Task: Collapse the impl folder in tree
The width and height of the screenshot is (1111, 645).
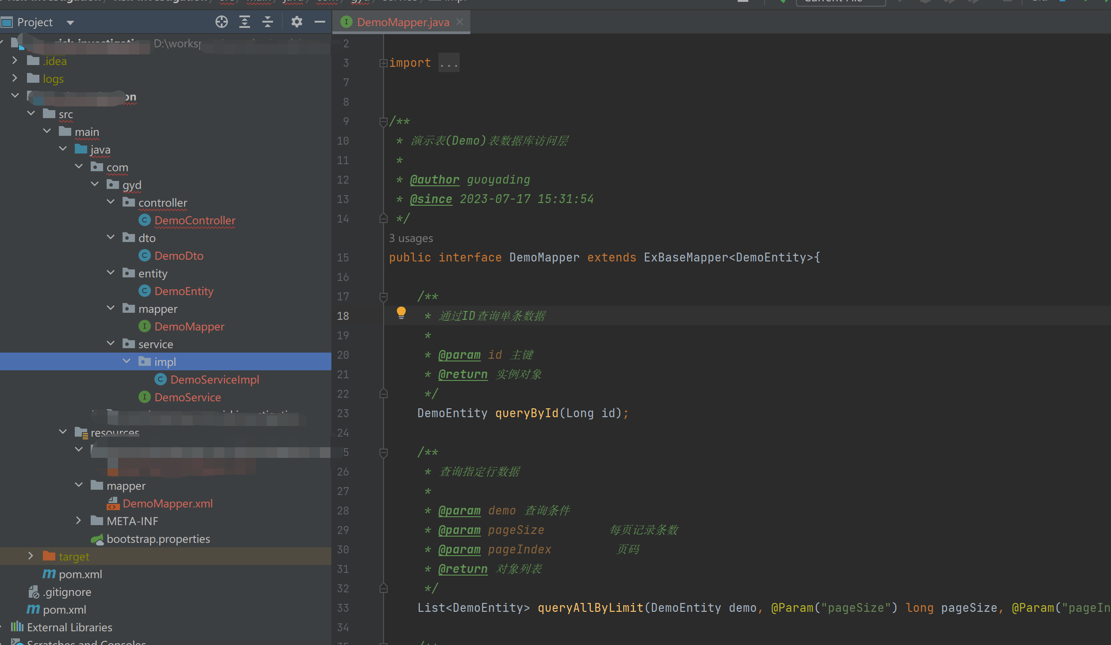Action: coord(127,361)
